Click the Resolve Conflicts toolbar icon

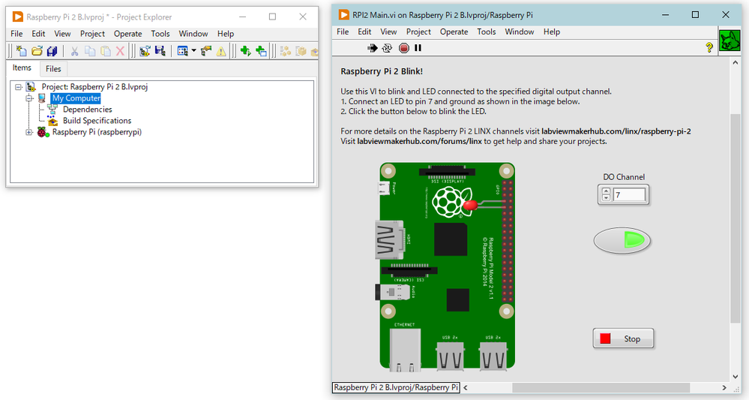coord(145,51)
